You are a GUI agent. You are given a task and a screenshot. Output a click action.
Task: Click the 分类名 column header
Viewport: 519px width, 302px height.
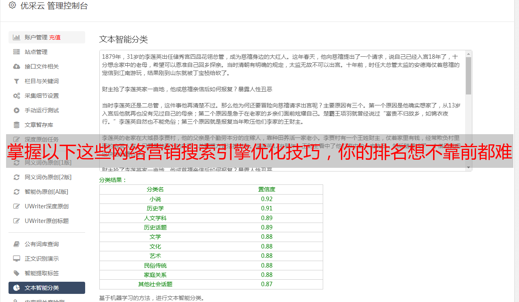tap(155, 189)
